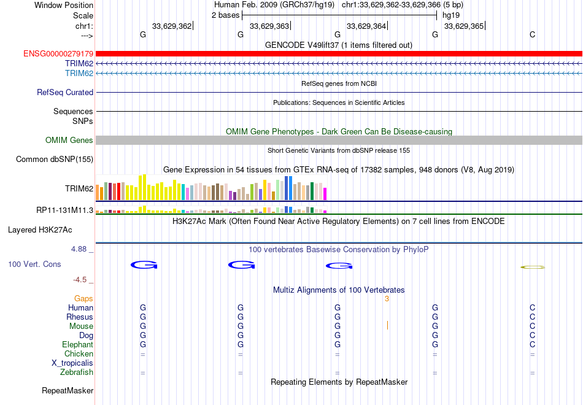Viewport: 583px width, 405px height.
Task: Click the 2 bases scale bar
Action: click(x=339, y=15)
